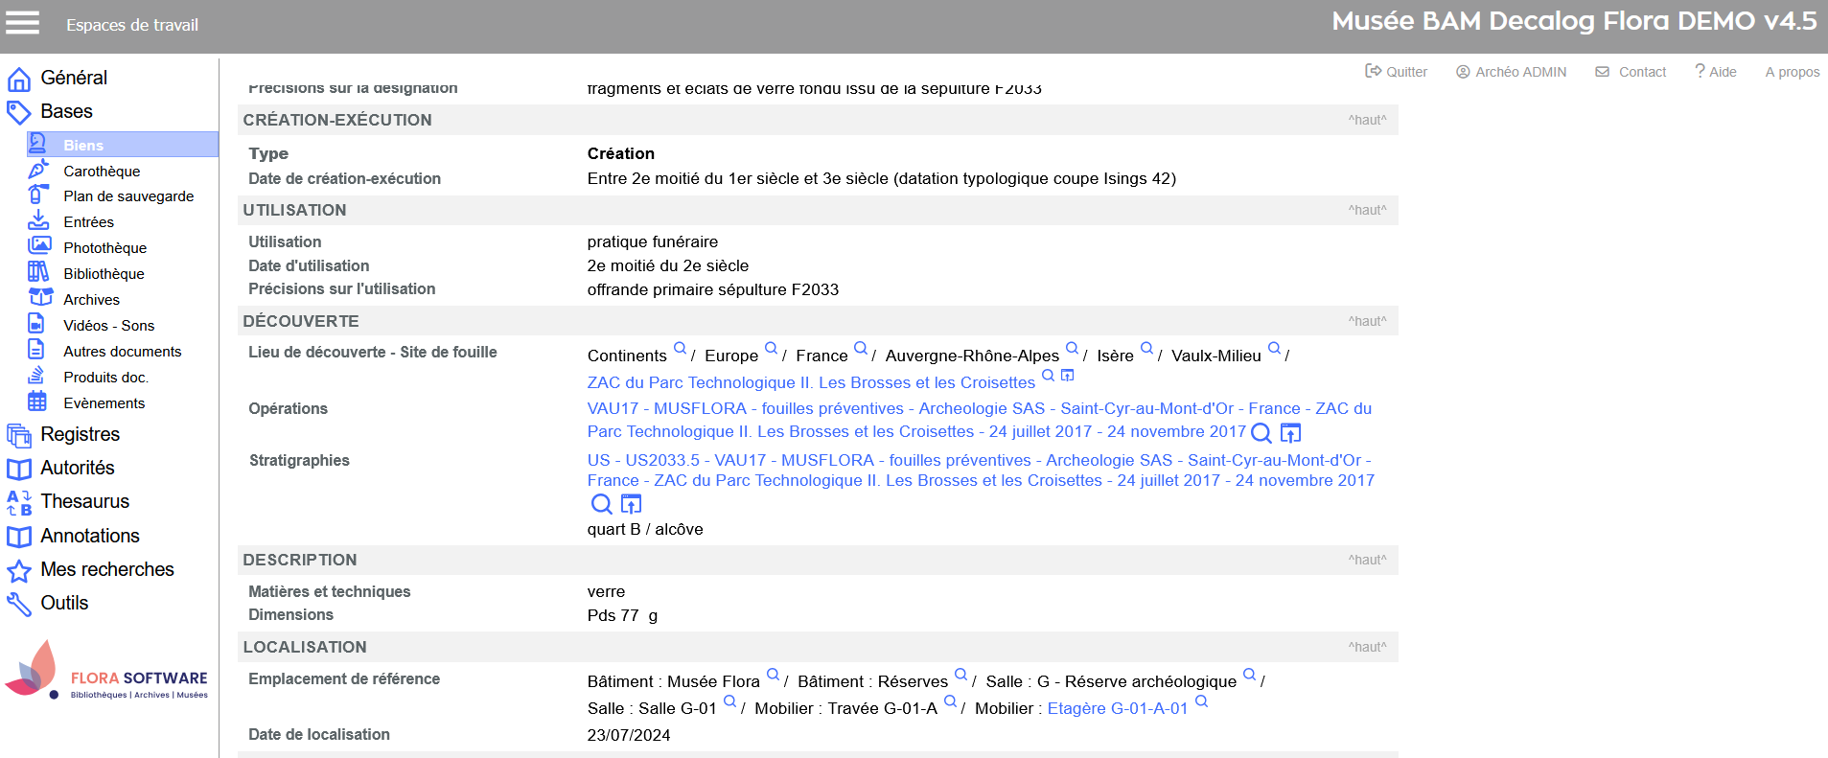Click the Archéo ADMIN user profile

point(1511,72)
